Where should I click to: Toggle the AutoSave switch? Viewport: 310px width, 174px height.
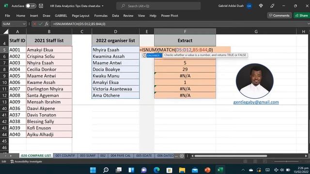tap(31, 6)
